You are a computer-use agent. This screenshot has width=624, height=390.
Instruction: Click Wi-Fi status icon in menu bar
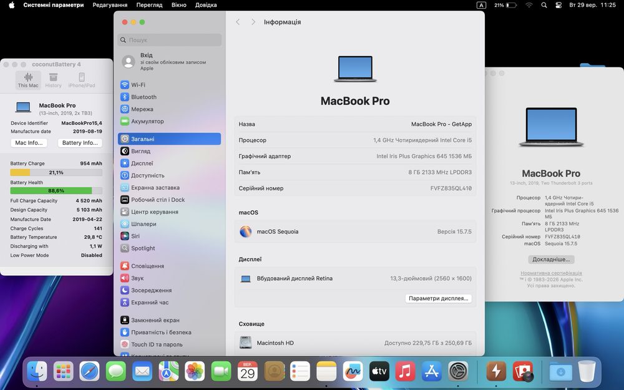click(529, 5)
